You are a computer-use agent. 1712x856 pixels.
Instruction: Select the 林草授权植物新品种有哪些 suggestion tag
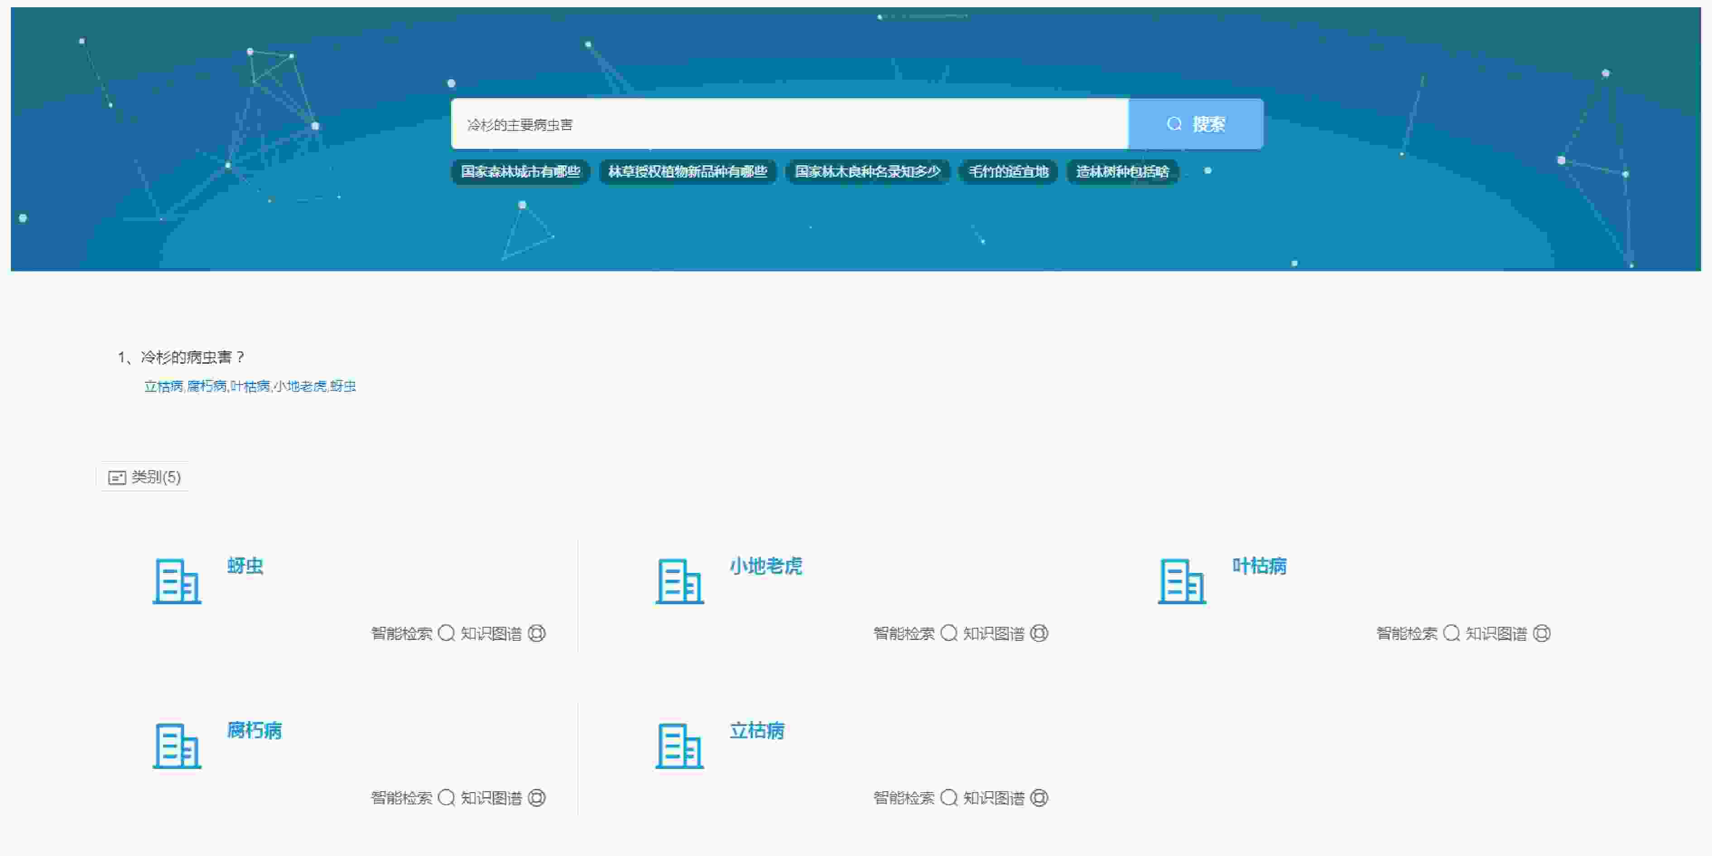(x=687, y=172)
